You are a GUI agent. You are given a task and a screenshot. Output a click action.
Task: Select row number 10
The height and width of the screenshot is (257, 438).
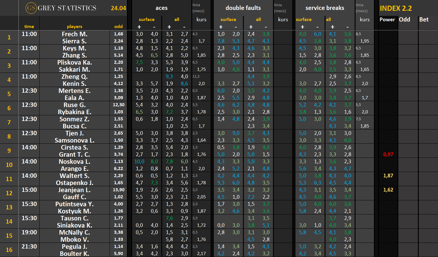click(9, 165)
